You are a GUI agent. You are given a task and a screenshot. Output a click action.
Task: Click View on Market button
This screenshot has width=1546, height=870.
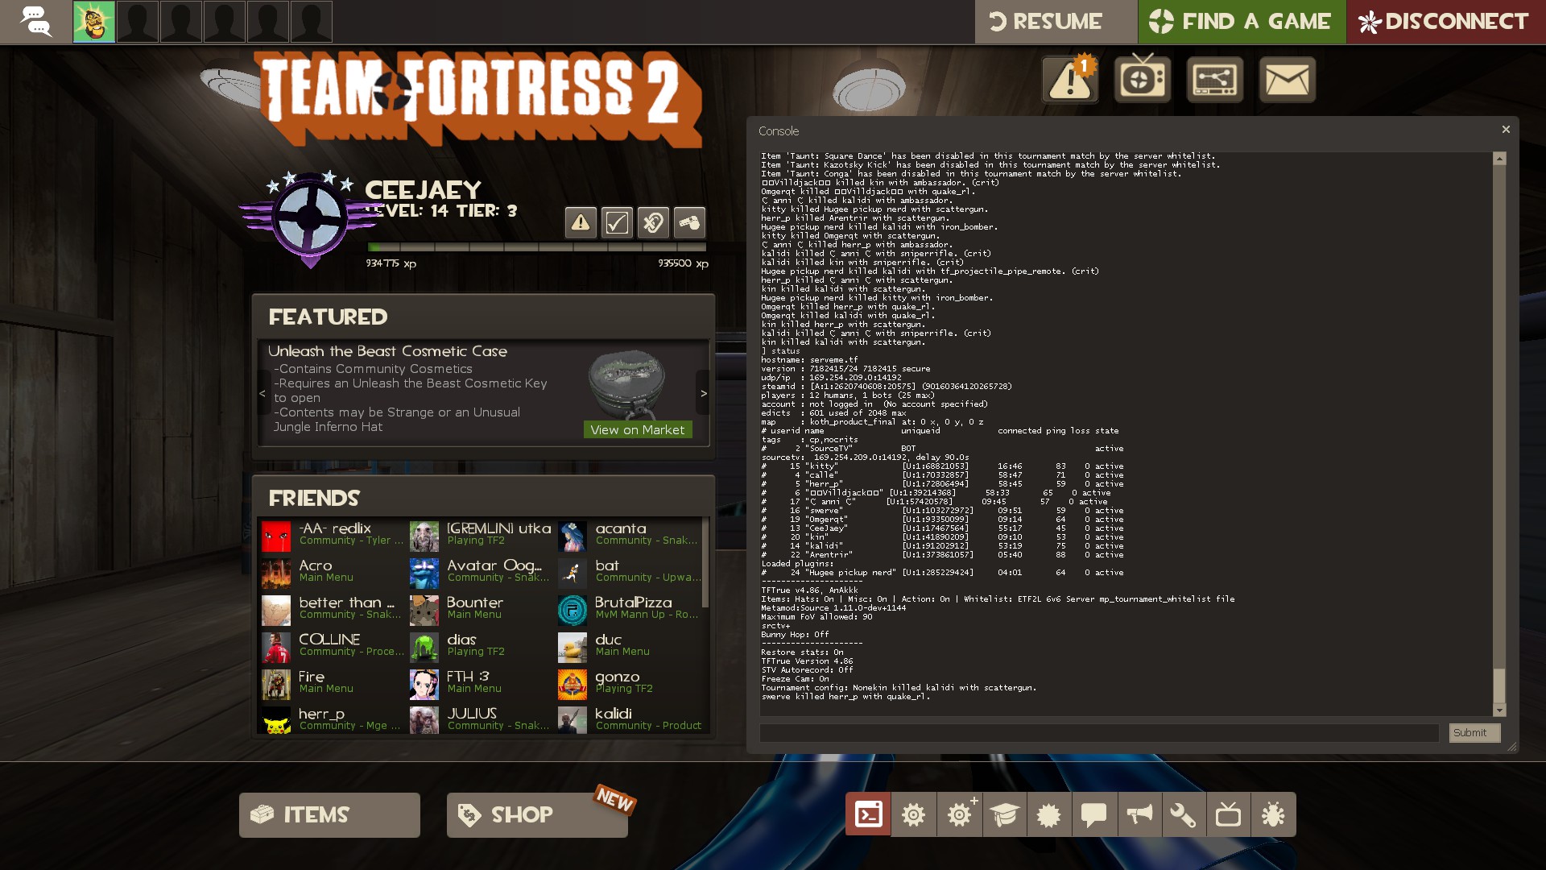[x=637, y=429]
